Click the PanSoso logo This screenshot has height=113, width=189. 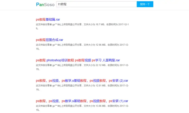click(x=45, y=4)
